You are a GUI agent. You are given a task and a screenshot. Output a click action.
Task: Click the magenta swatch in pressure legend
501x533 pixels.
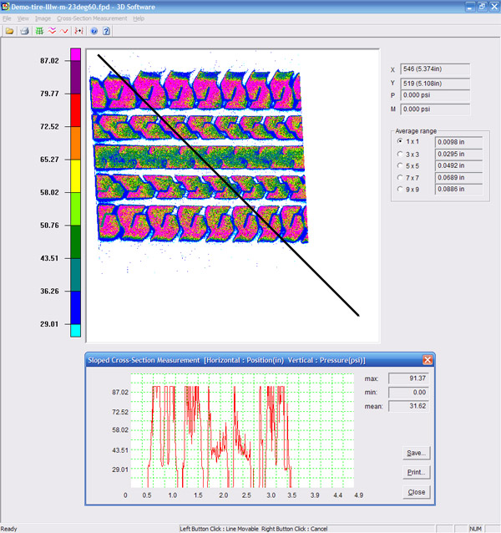(x=75, y=54)
